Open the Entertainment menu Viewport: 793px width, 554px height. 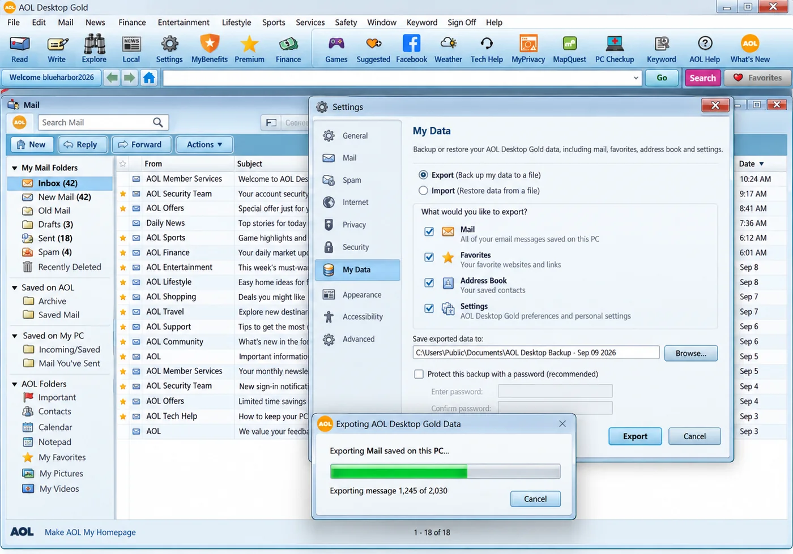coord(184,22)
